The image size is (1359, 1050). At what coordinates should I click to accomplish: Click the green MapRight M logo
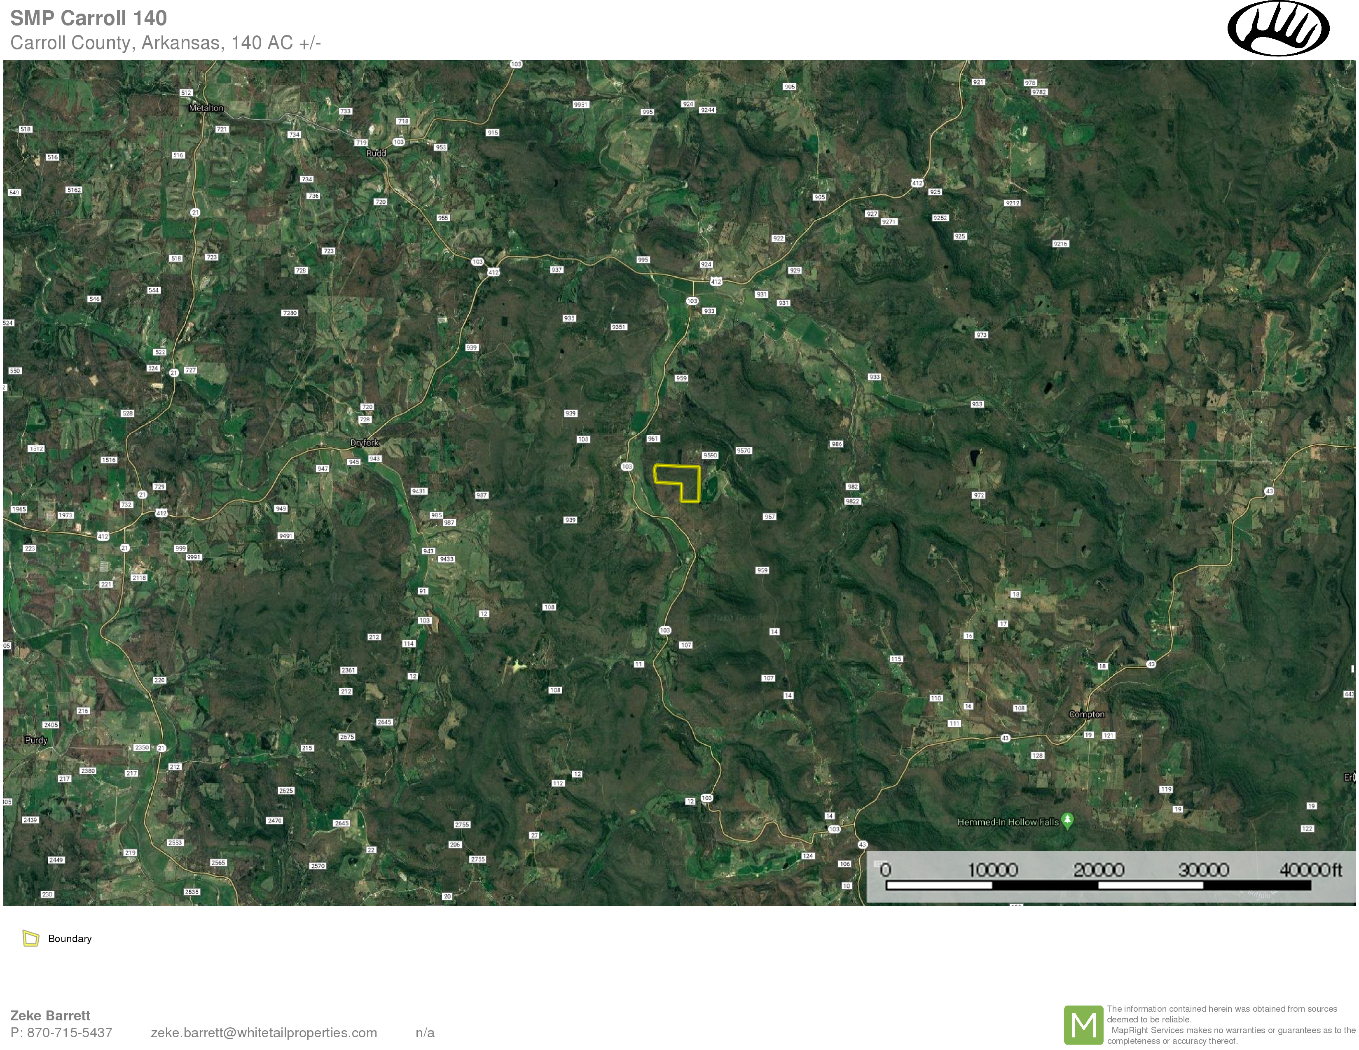click(x=1083, y=1024)
